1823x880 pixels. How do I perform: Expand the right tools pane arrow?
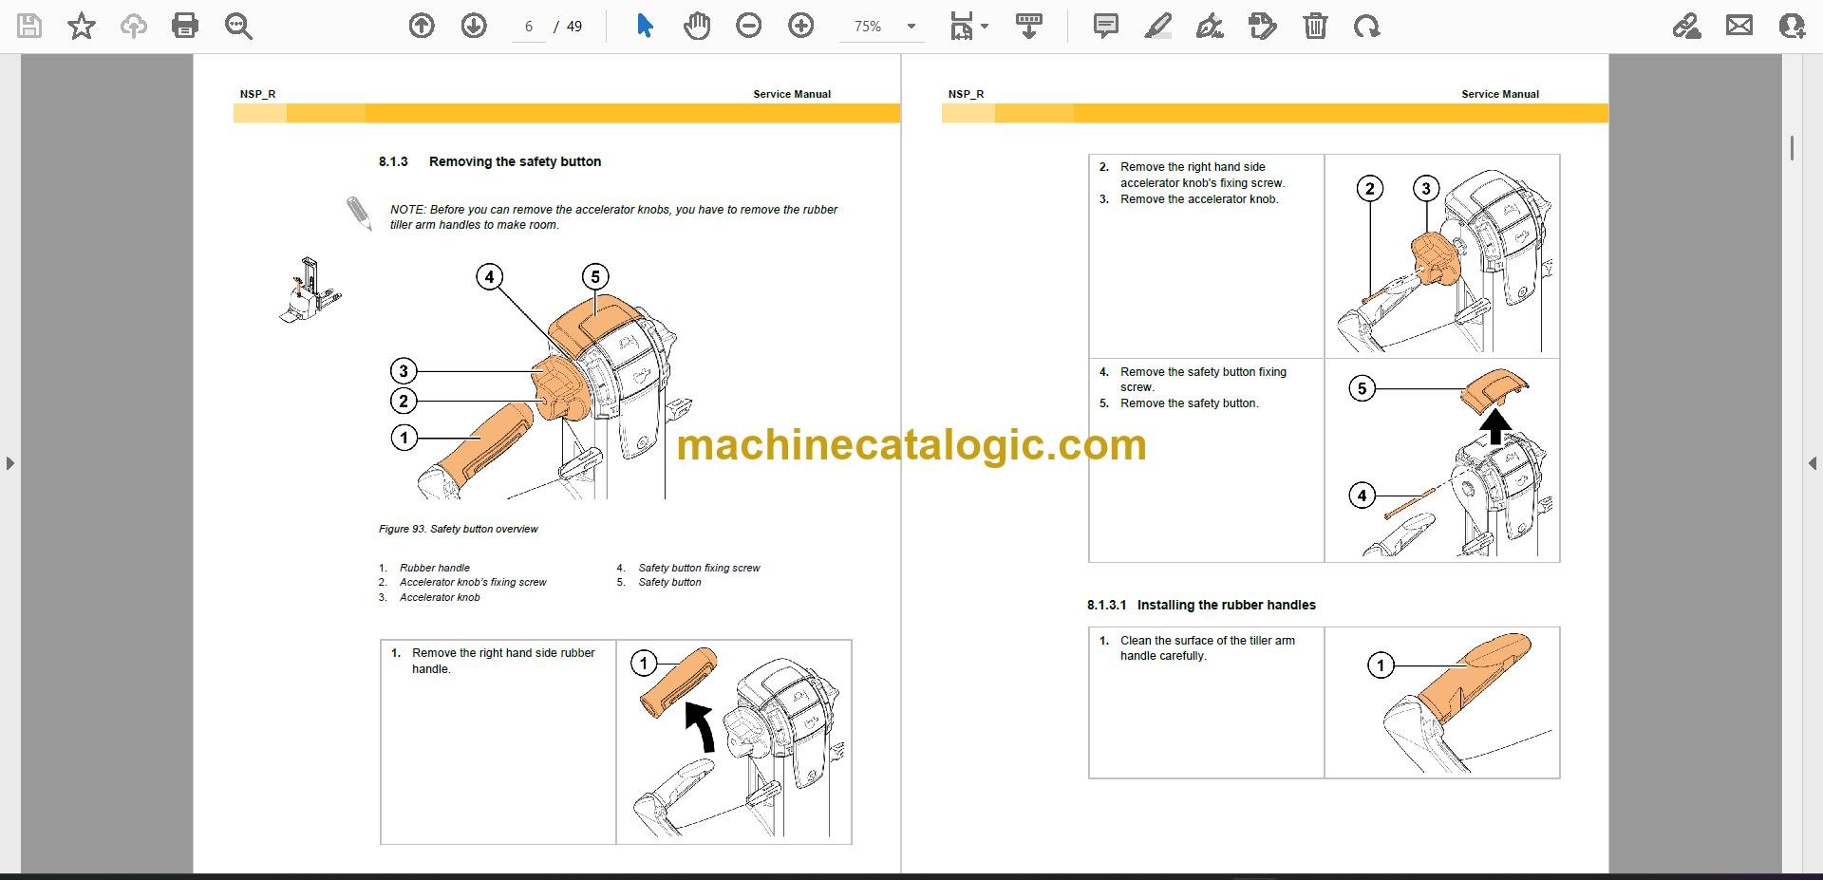(1813, 463)
